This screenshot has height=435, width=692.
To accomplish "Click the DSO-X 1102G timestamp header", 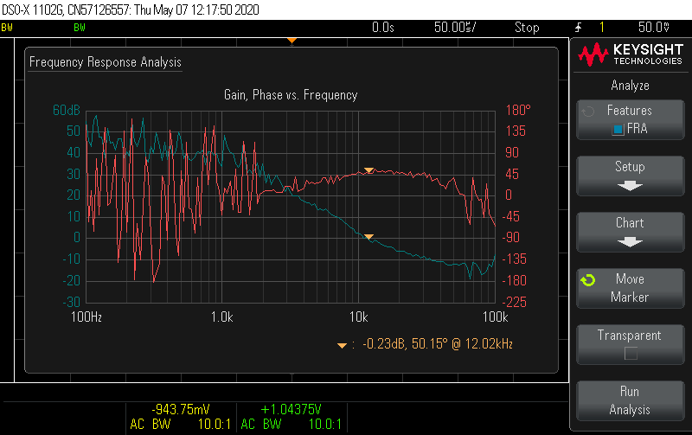I will [131, 10].
